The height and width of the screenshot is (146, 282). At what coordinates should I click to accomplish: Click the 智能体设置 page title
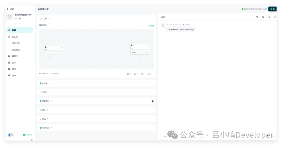(x=43, y=9)
